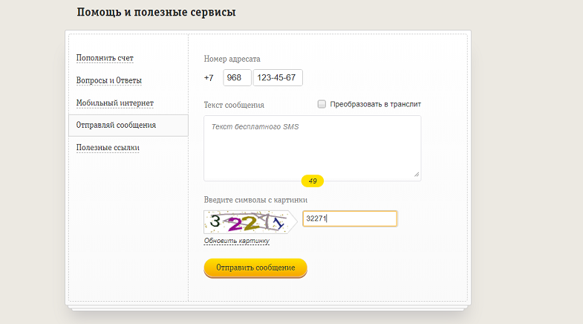Click the Введите символы с картинки label

tap(255, 200)
